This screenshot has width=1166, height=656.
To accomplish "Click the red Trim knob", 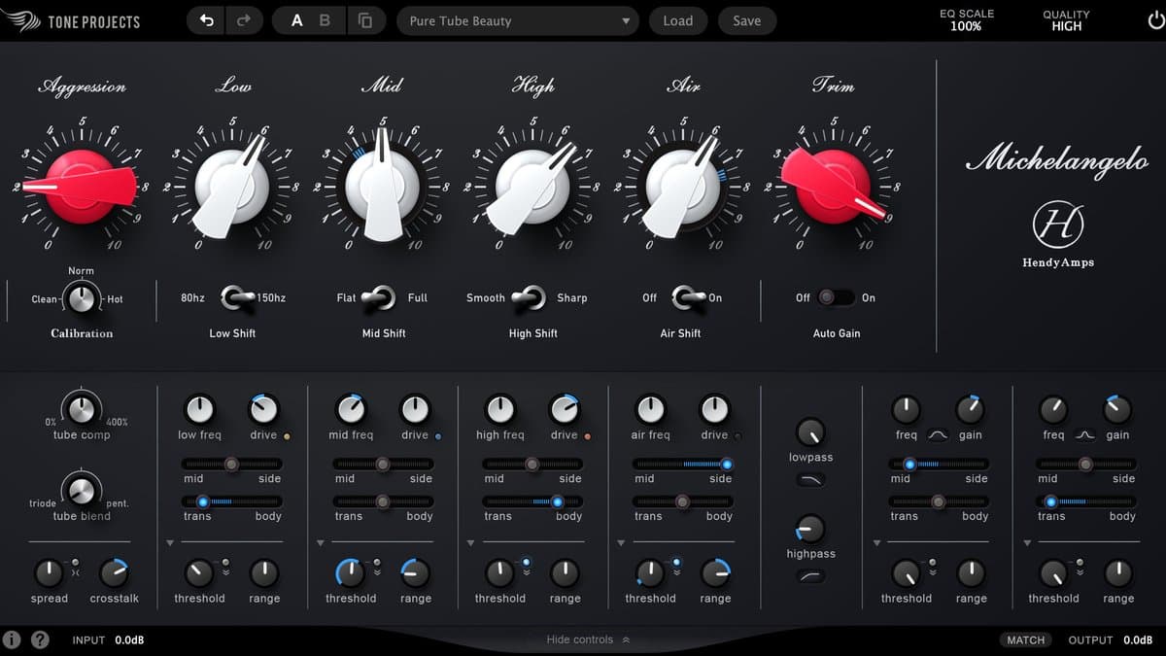I will pyautogui.click(x=834, y=187).
